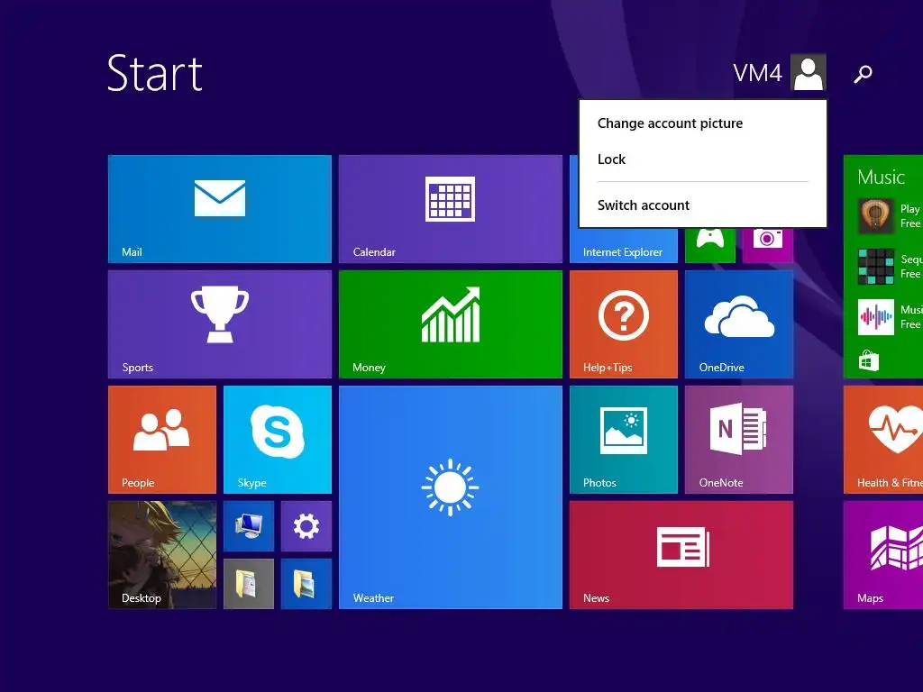Launch the OneNote tile
The image size is (923, 692).
[x=739, y=440]
